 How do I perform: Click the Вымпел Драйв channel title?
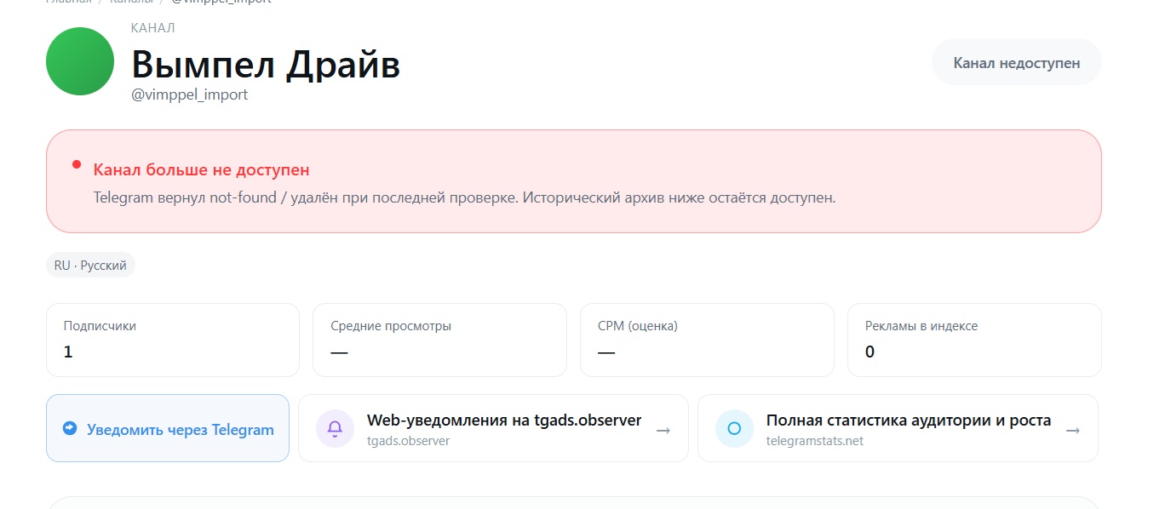click(x=266, y=64)
